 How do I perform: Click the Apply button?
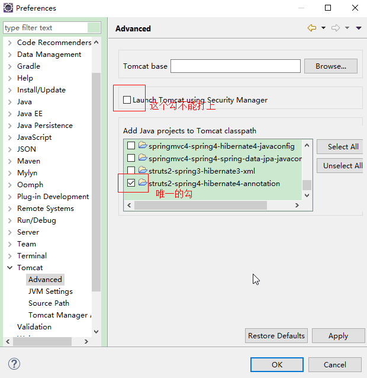[x=339, y=335]
